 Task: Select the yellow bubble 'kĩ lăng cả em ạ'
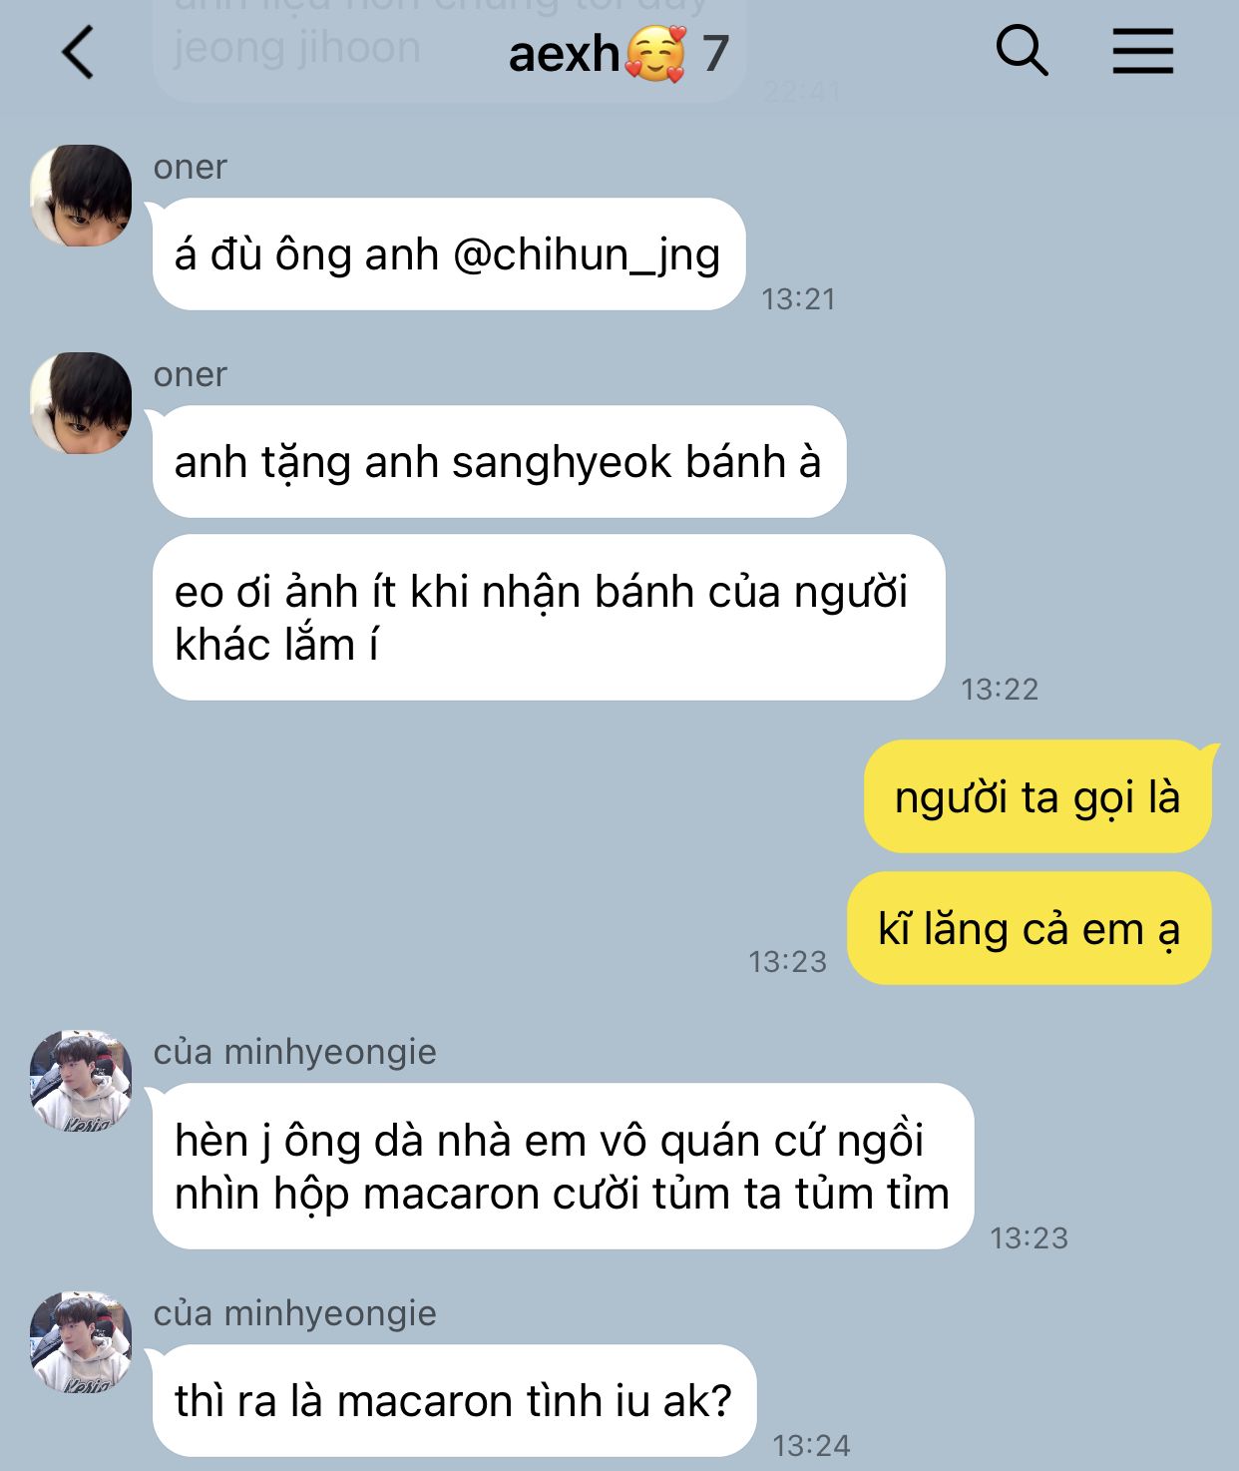coord(1030,929)
